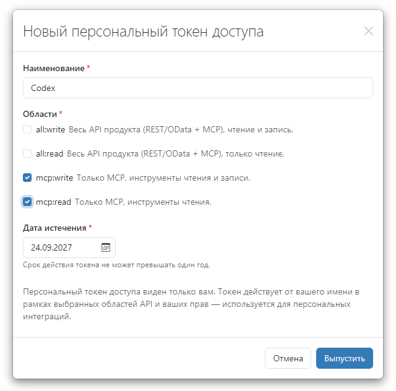The image size is (396, 391).
Task: Open the calendar picker for expiration date
Action: [x=106, y=247]
